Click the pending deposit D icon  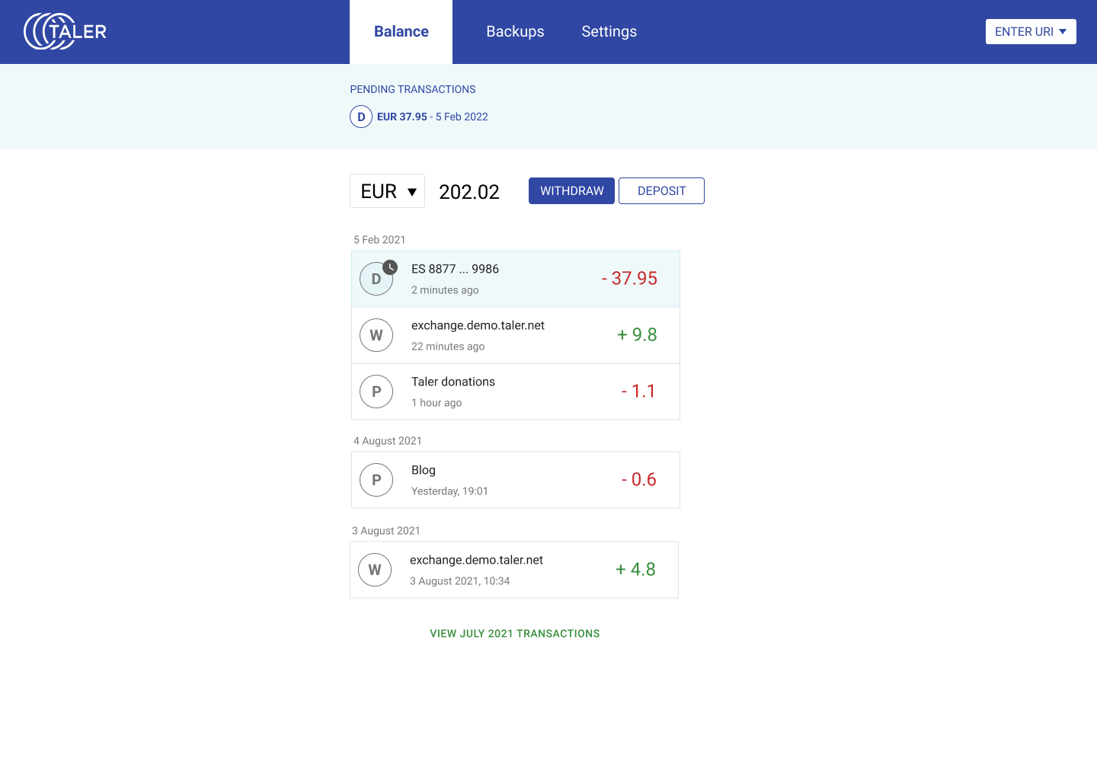point(361,117)
